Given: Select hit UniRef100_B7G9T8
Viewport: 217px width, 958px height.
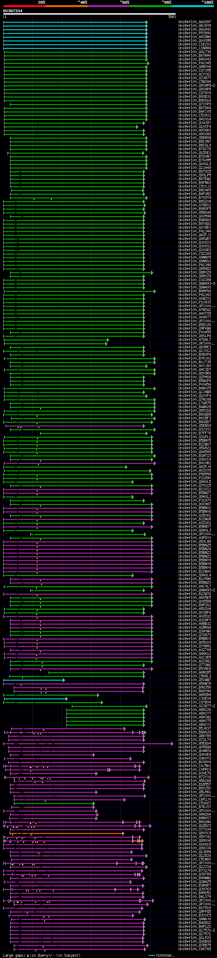Looking at the screenshot, I should (x=195, y=198).
